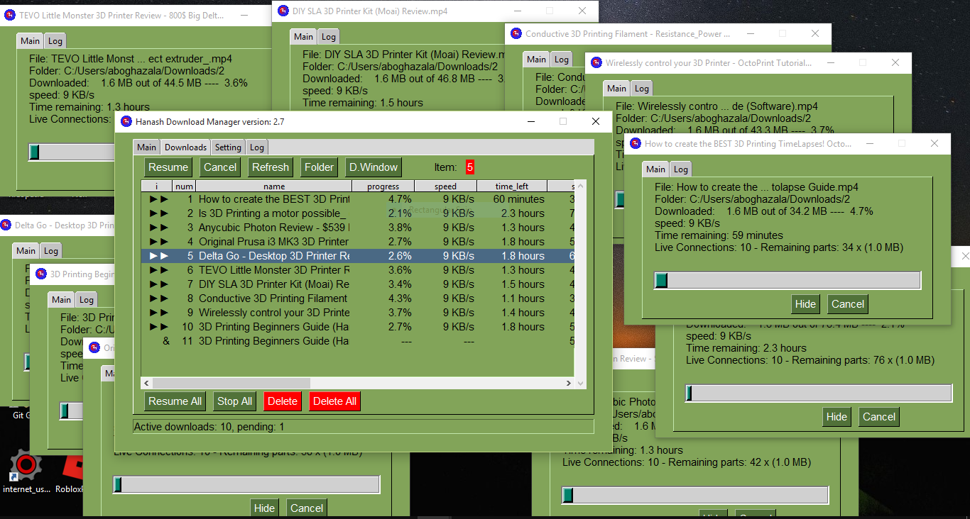The width and height of the screenshot is (970, 519).
Task: Click the app icon on the TEVO Little Monster window
Action: [x=9, y=14]
